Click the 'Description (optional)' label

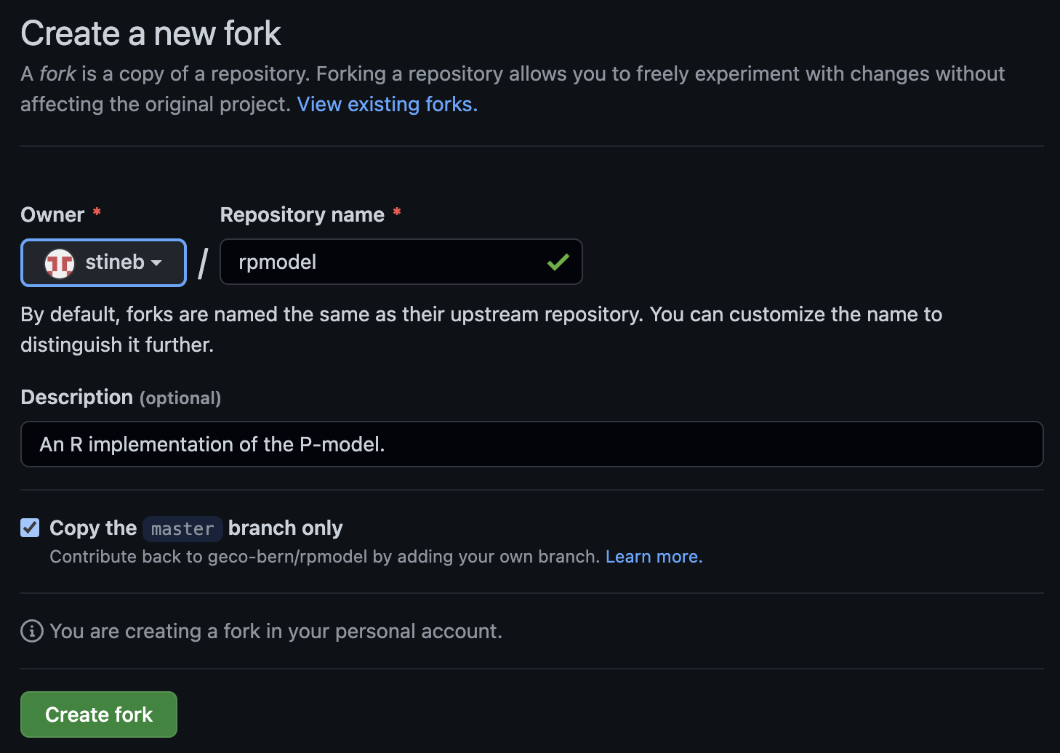pos(121,398)
